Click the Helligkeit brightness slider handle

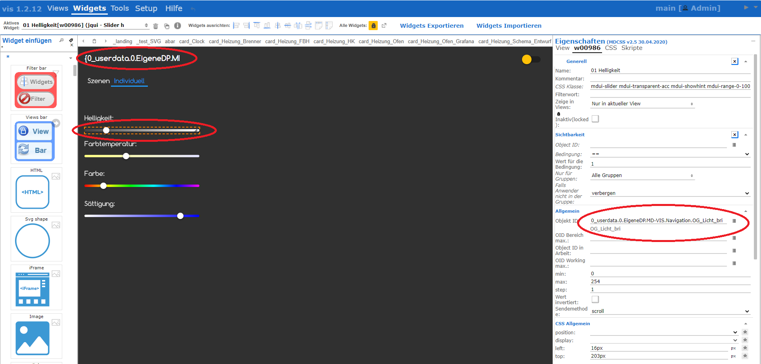[x=106, y=130]
